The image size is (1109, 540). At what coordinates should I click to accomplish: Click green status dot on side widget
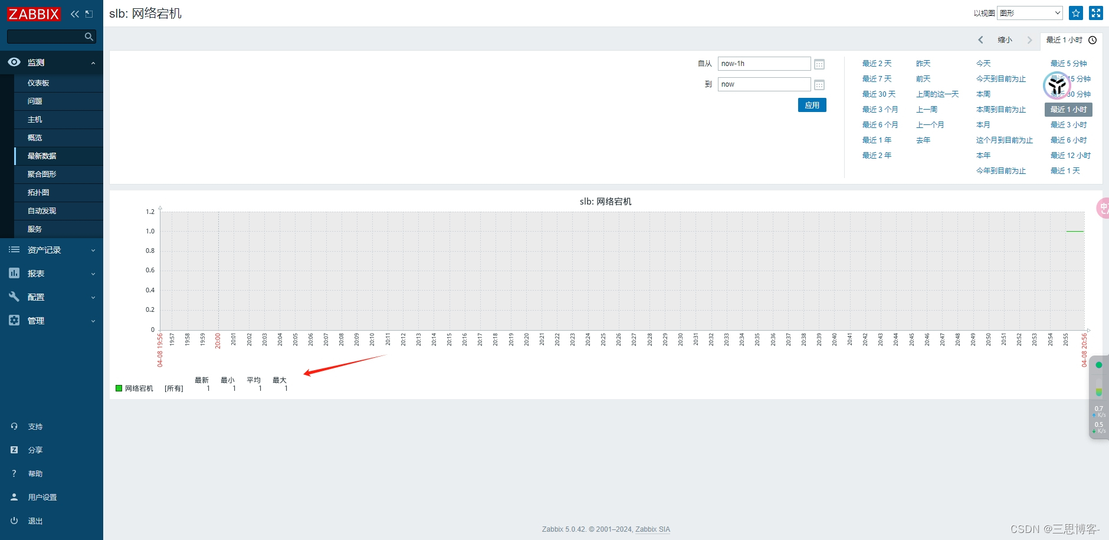pos(1098,365)
